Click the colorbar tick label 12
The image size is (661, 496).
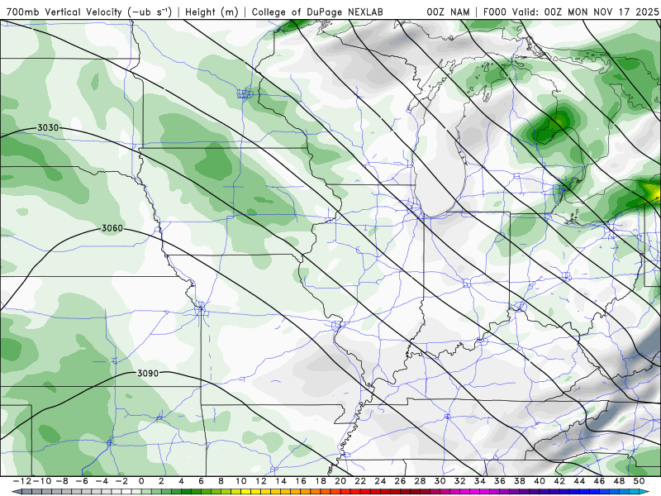click(261, 481)
